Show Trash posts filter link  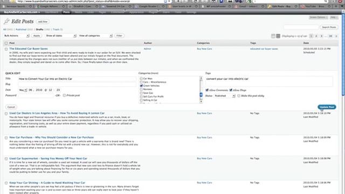56,29
